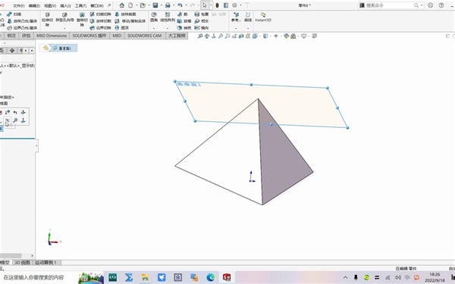Open the 编辑(E) menu

(x=34, y=5)
